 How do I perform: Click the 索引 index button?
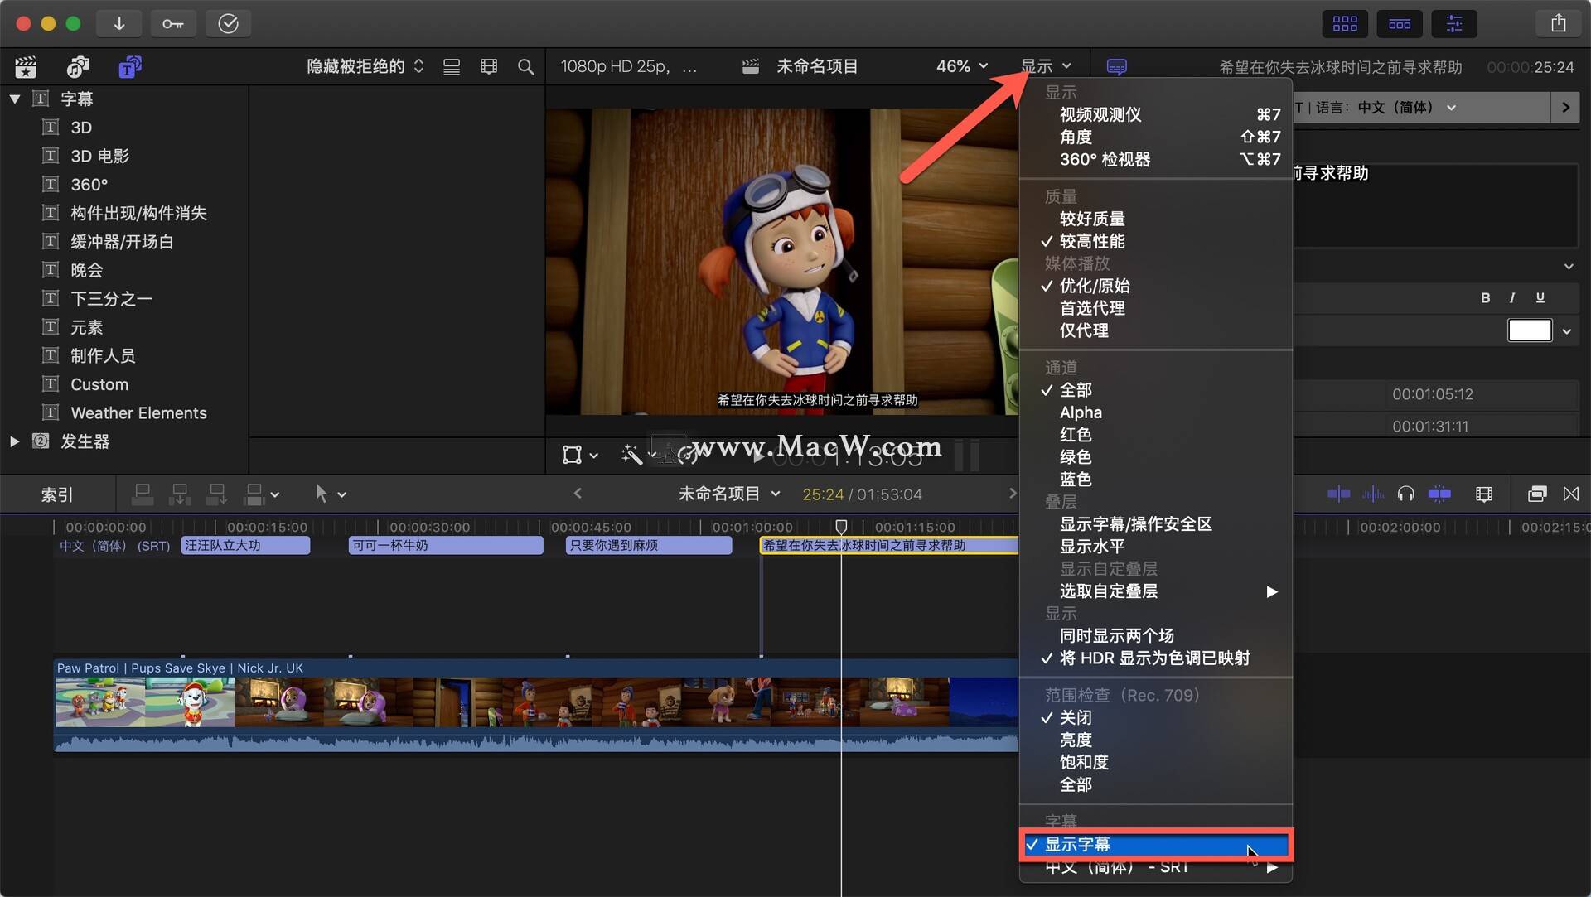pos(57,494)
